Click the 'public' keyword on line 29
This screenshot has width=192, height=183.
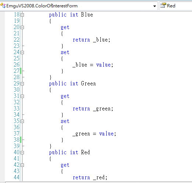[x=58, y=84]
